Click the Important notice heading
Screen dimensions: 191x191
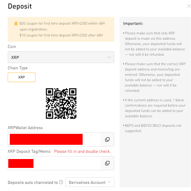coord(133,23)
